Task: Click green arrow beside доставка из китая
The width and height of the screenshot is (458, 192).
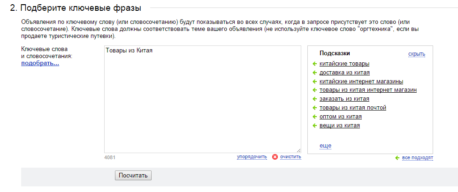Action: pyautogui.click(x=314, y=73)
